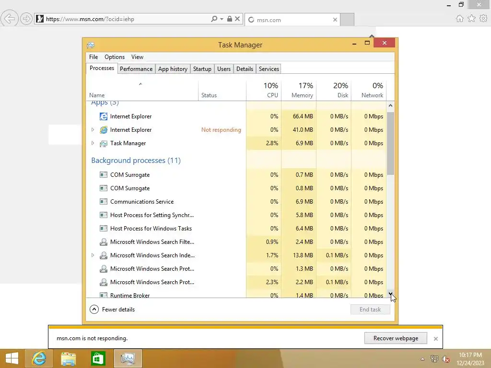Viewport: 491px width, 368px height.
Task: Click the browser forward arrow button
Action: pyautogui.click(x=26, y=19)
